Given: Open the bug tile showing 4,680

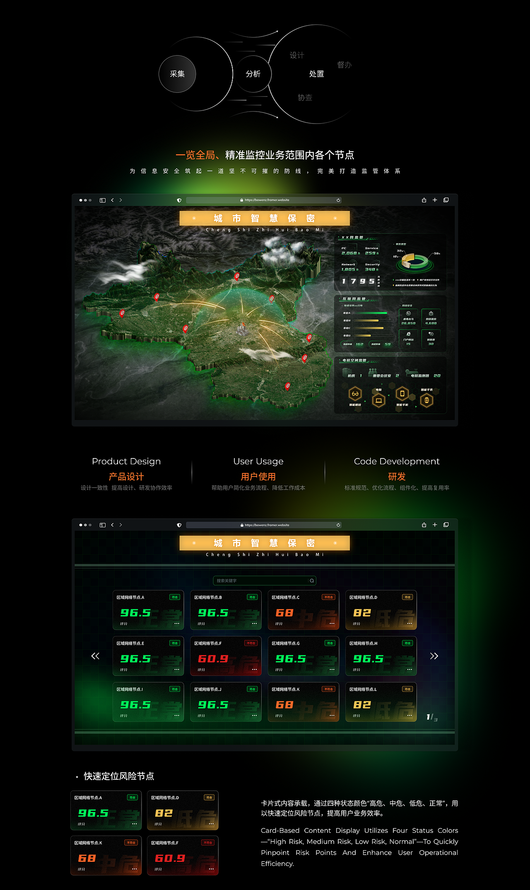Looking at the screenshot, I should click(x=431, y=318).
